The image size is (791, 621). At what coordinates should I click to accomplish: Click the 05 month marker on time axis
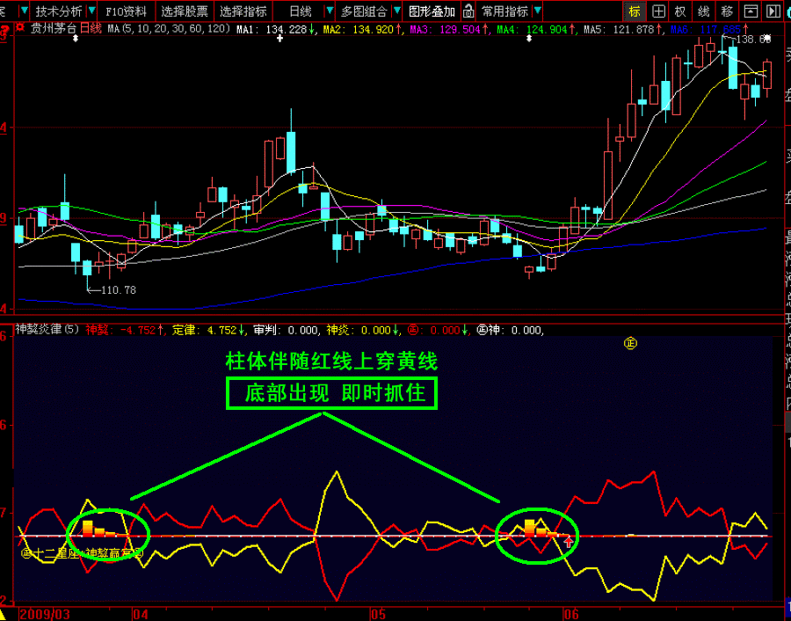(x=379, y=614)
